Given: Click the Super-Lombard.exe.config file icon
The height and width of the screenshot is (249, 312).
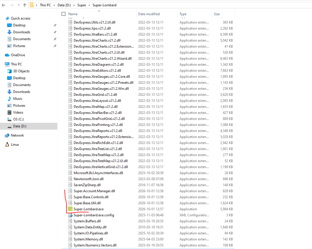Looking at the screenshot, I should coord(70,215).
